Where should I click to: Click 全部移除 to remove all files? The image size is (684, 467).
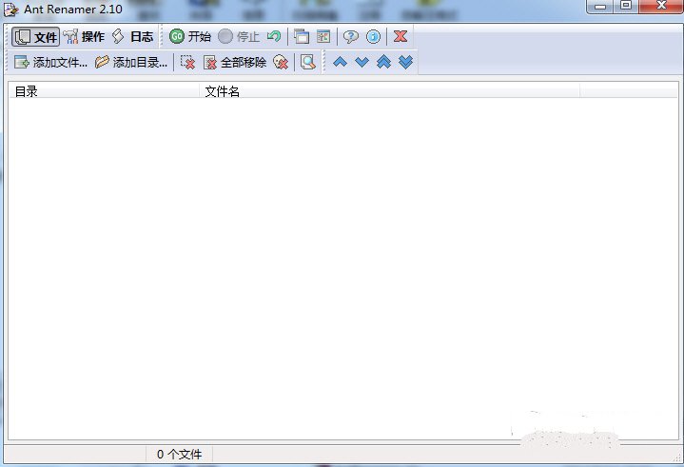(235, 63)
